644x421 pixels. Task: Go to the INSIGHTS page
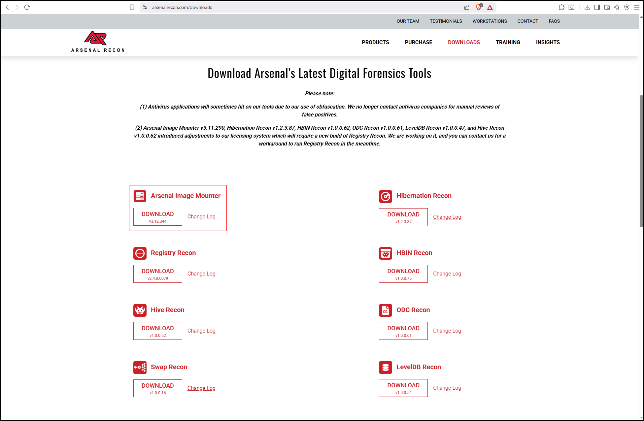[548, 42]
